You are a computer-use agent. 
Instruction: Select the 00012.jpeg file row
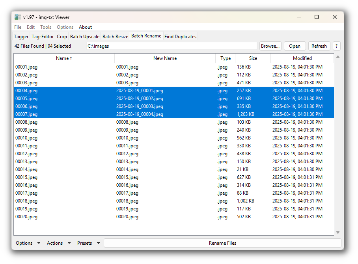(x=174, y=154)
